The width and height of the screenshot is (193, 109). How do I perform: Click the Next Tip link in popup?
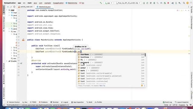click(102, 86)
